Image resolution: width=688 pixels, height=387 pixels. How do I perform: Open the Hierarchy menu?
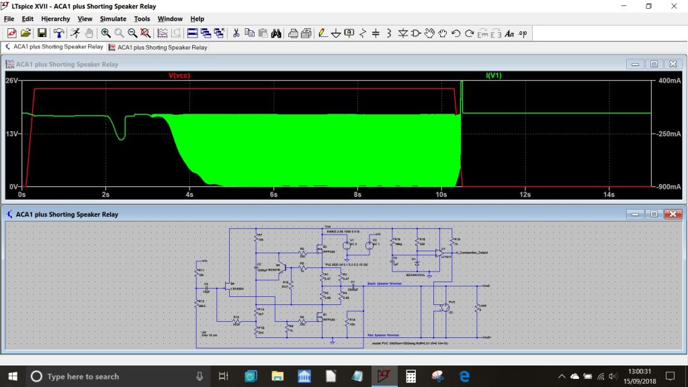coord(55,19)
